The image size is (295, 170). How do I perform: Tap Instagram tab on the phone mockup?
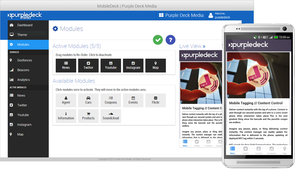(271, 150)
